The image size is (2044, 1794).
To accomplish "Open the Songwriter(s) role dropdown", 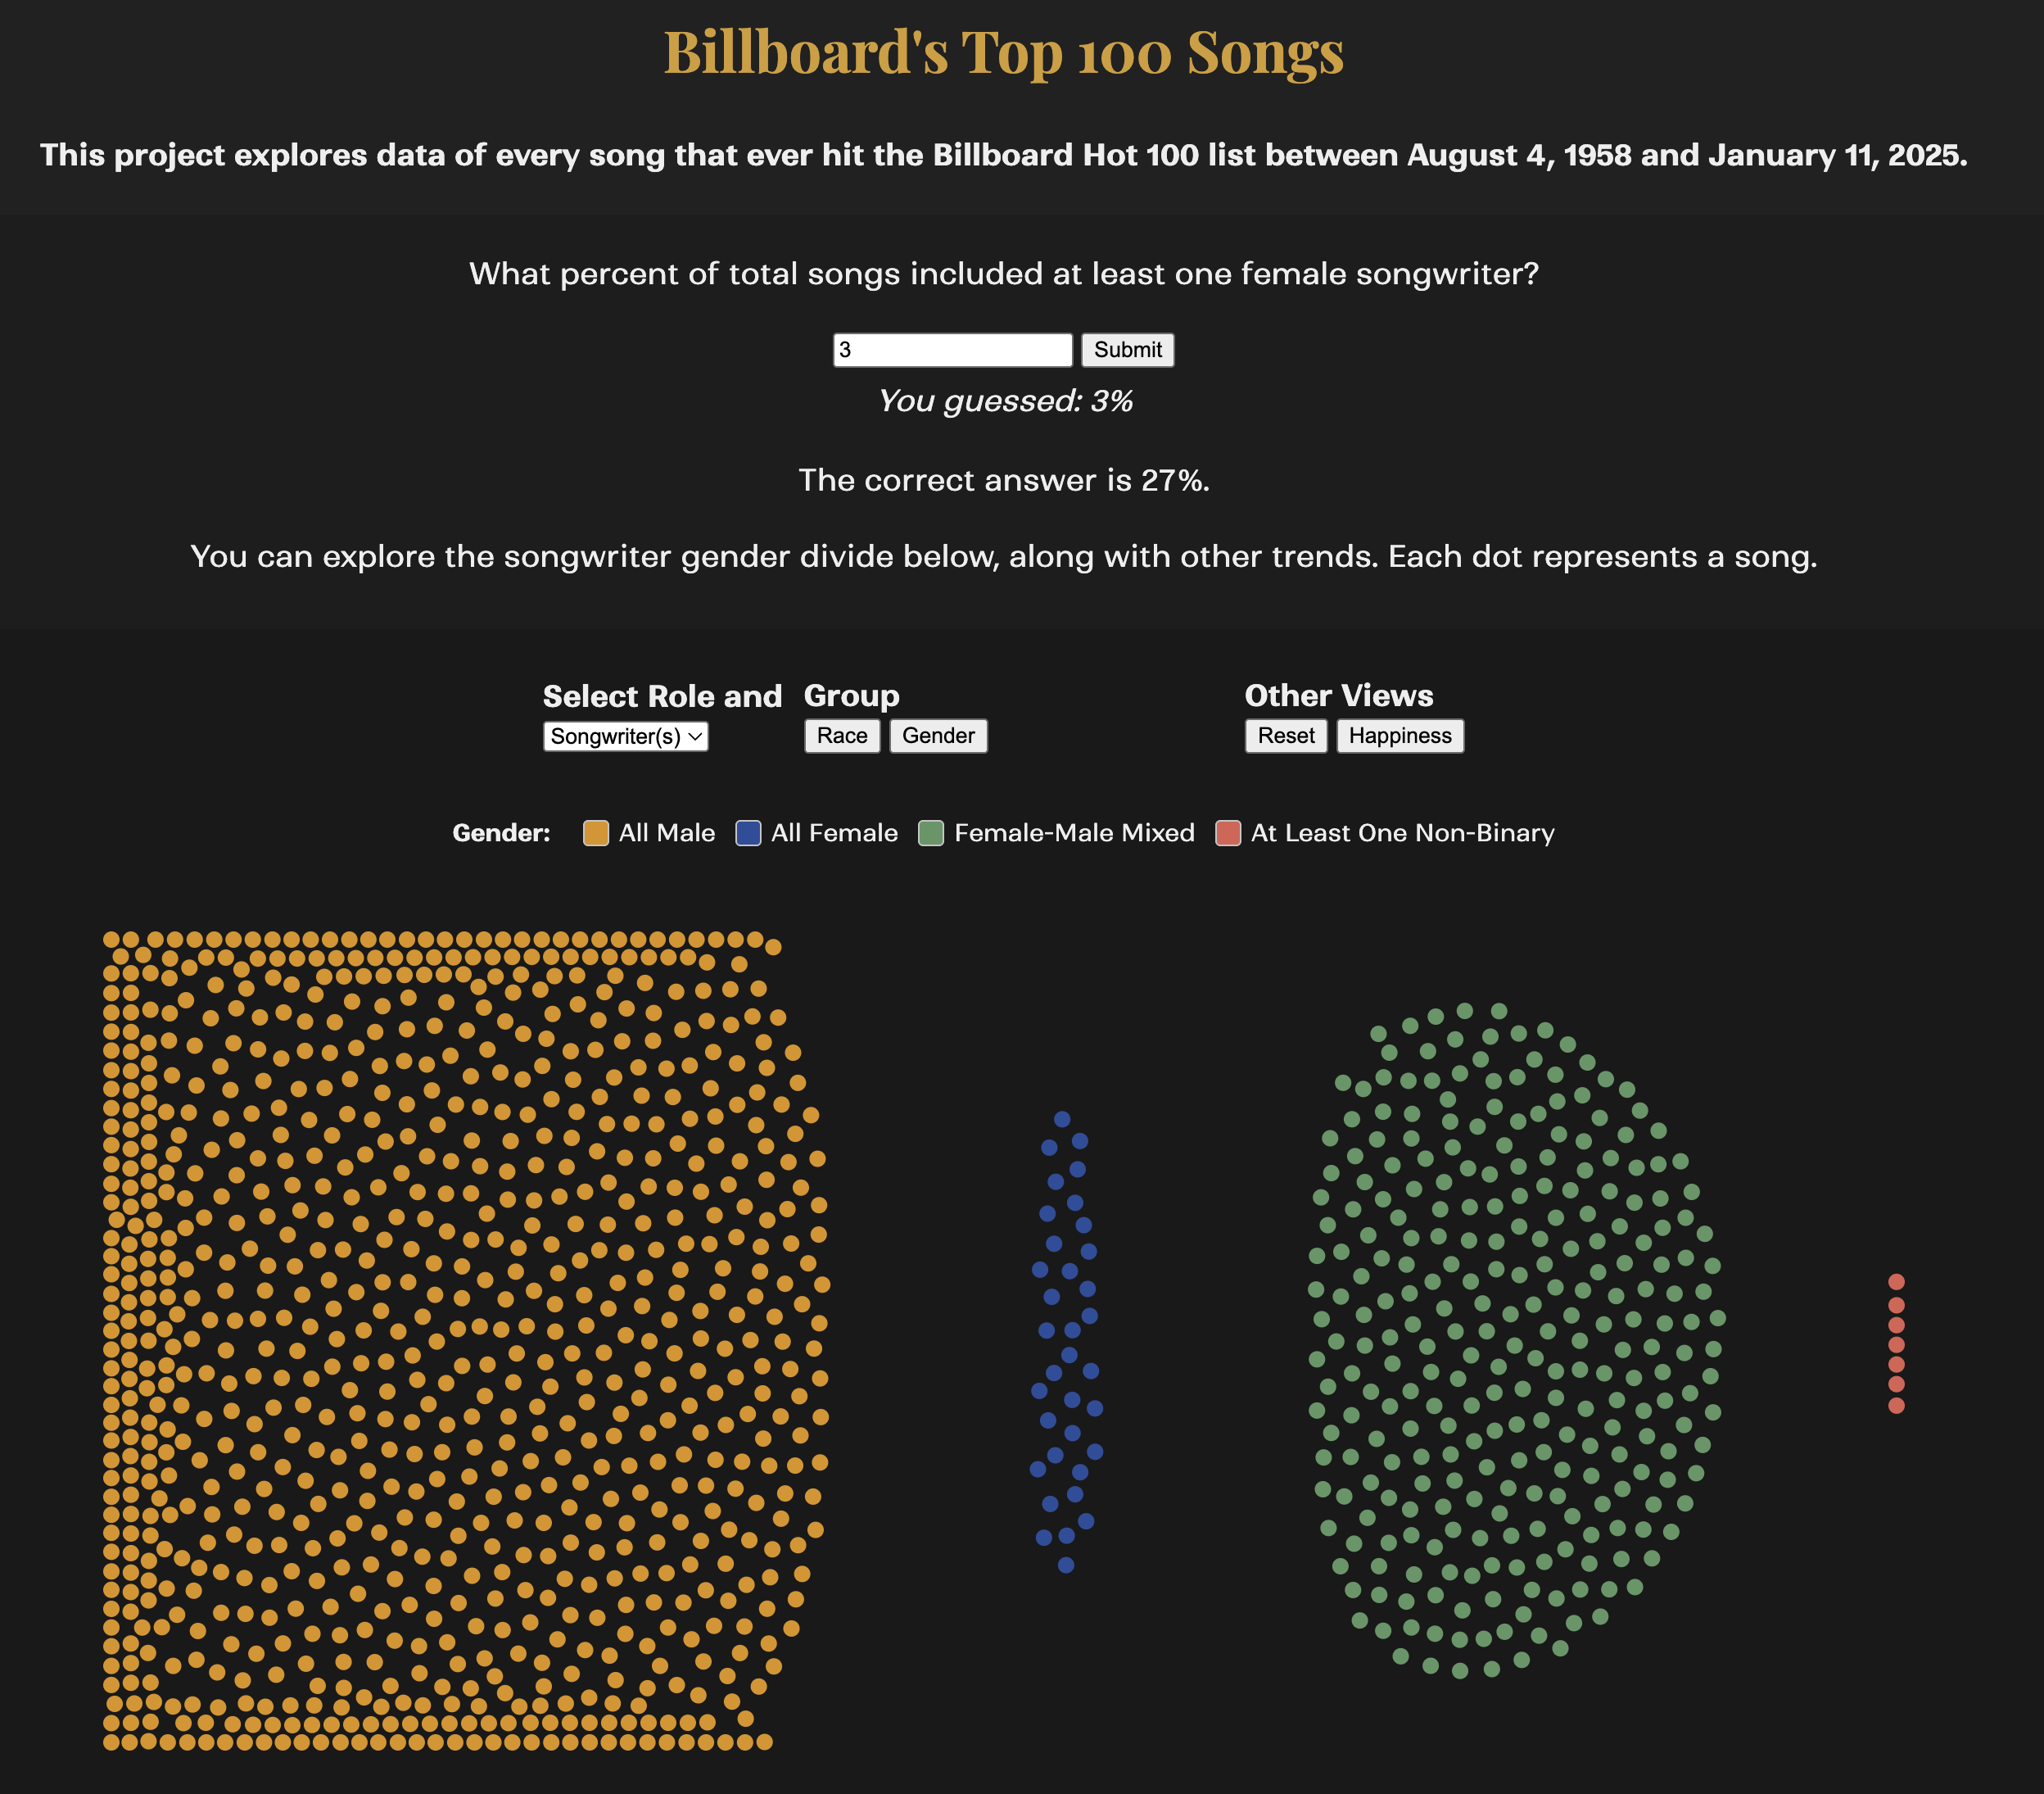I will point(625,736).
